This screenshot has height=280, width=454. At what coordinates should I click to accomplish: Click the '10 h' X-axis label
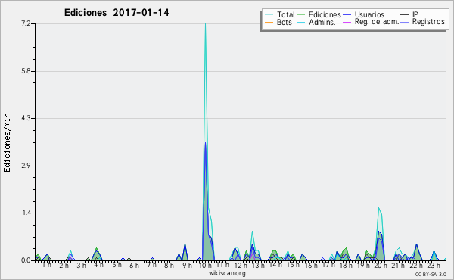point(205,265)
